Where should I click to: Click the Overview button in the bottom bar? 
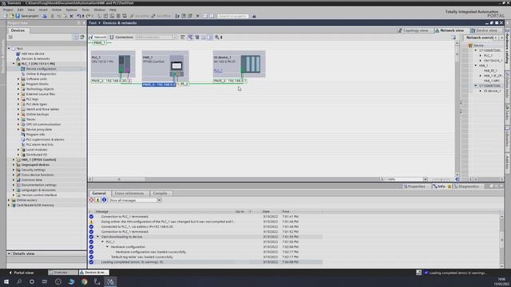[x=63, y=273]
